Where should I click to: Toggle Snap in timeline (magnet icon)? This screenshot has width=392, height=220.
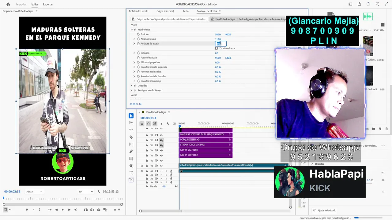click(x=148, y=124)
